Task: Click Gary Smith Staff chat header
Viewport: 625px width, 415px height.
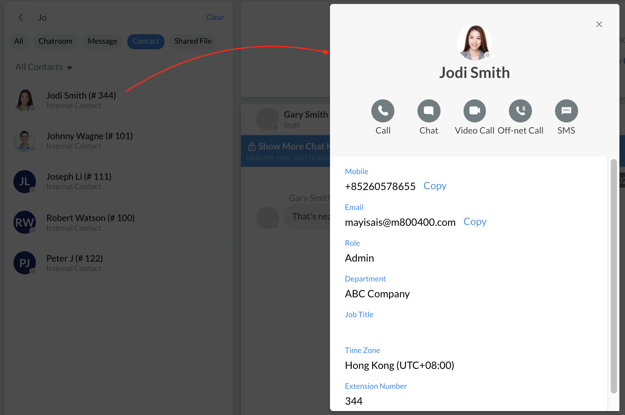Action: [285, 119]
